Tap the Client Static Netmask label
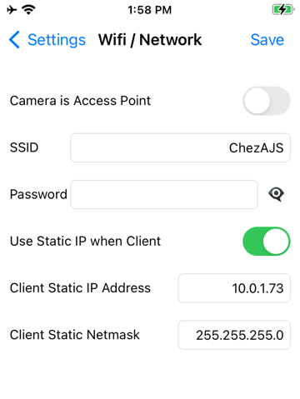The width and height of the screenshot is (300, 399). pos(75,335)
